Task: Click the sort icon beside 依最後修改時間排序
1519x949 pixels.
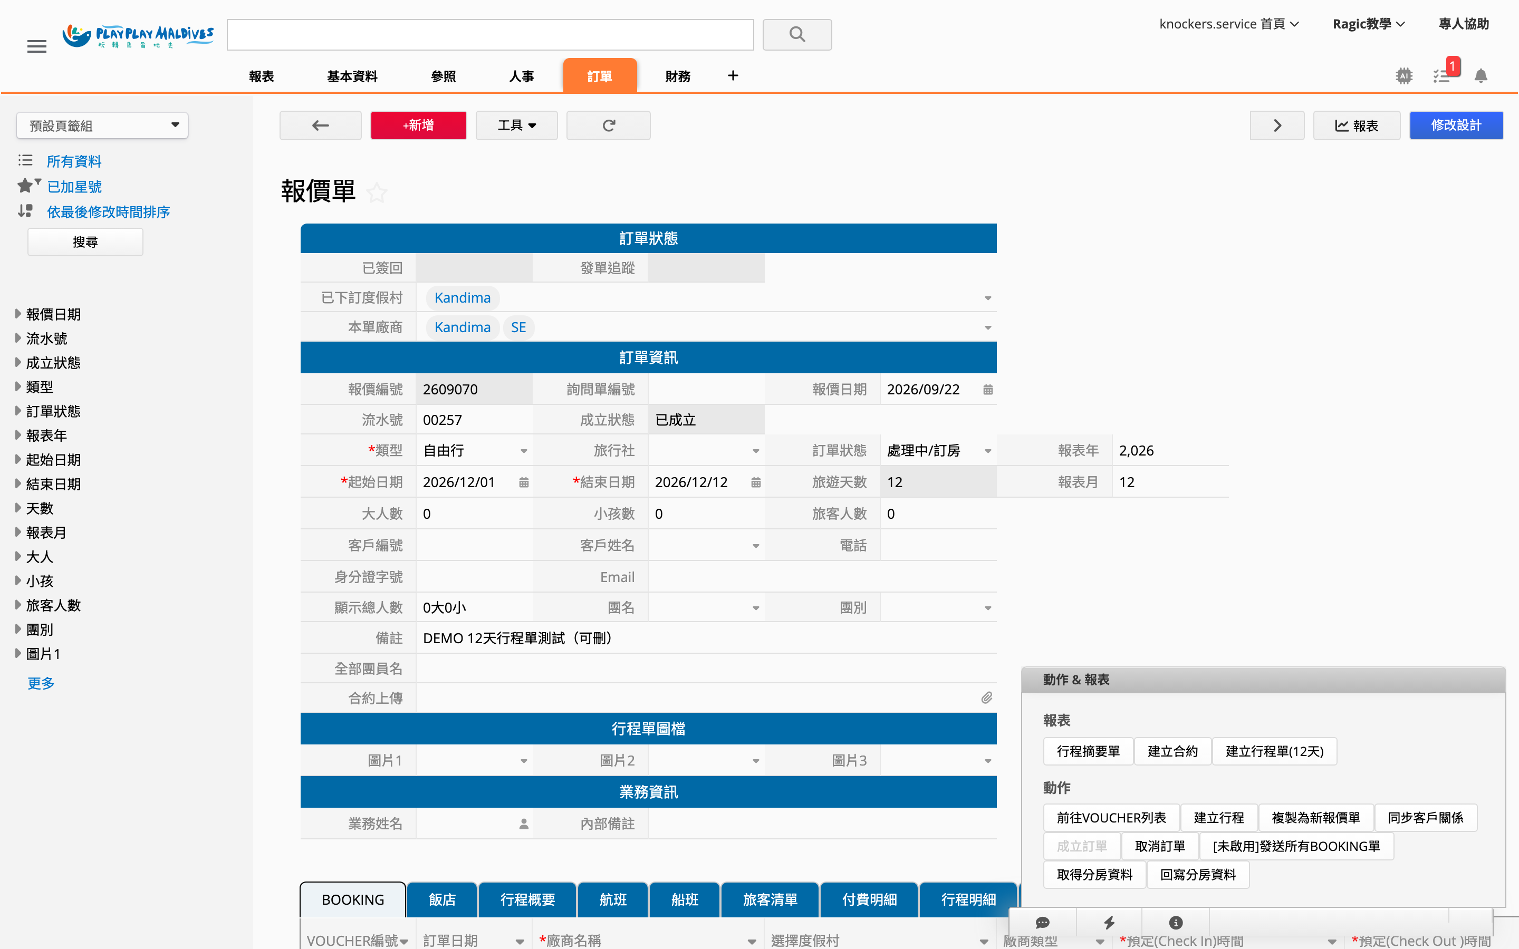Action: pos(25,211)
